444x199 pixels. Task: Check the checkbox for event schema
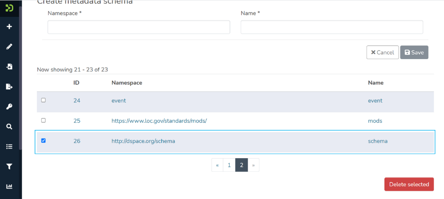click(44, 100)
